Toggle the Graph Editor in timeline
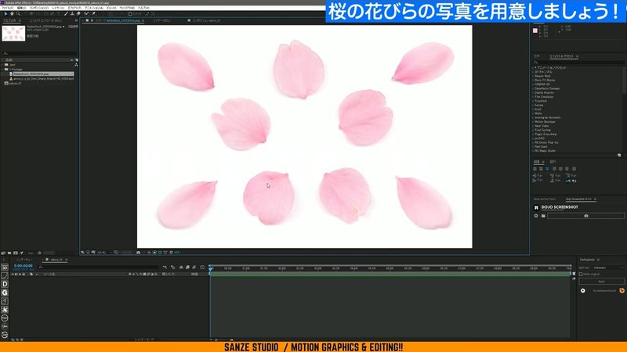This screenshot has height=352, width=627. pos(202,268)
